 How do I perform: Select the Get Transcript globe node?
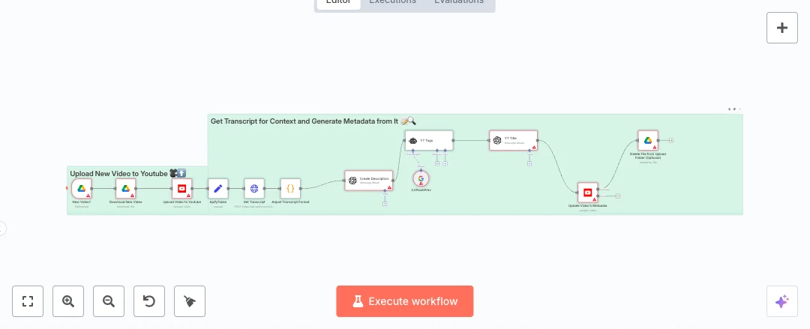pyautogui.click(x=254, y=188)
